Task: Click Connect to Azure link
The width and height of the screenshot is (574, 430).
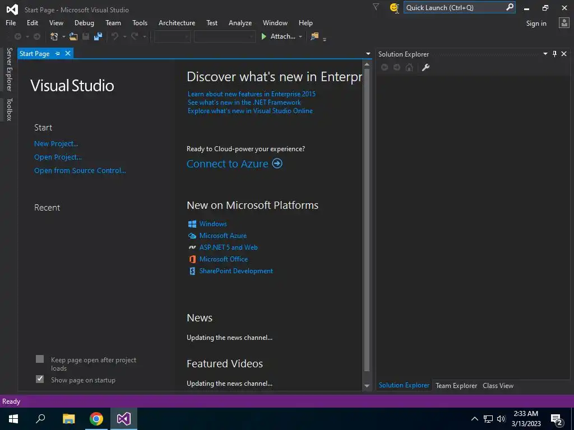Action: click(x=228, y=164)
